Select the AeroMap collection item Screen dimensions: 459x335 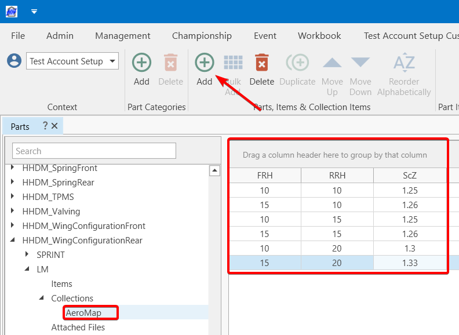coord(83,313)
